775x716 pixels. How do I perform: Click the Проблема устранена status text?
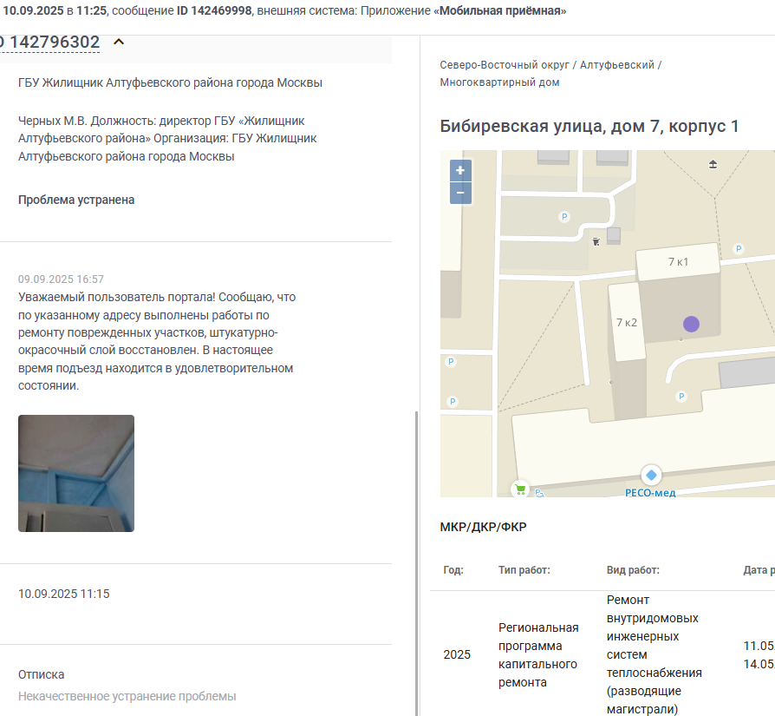[76, 200]
